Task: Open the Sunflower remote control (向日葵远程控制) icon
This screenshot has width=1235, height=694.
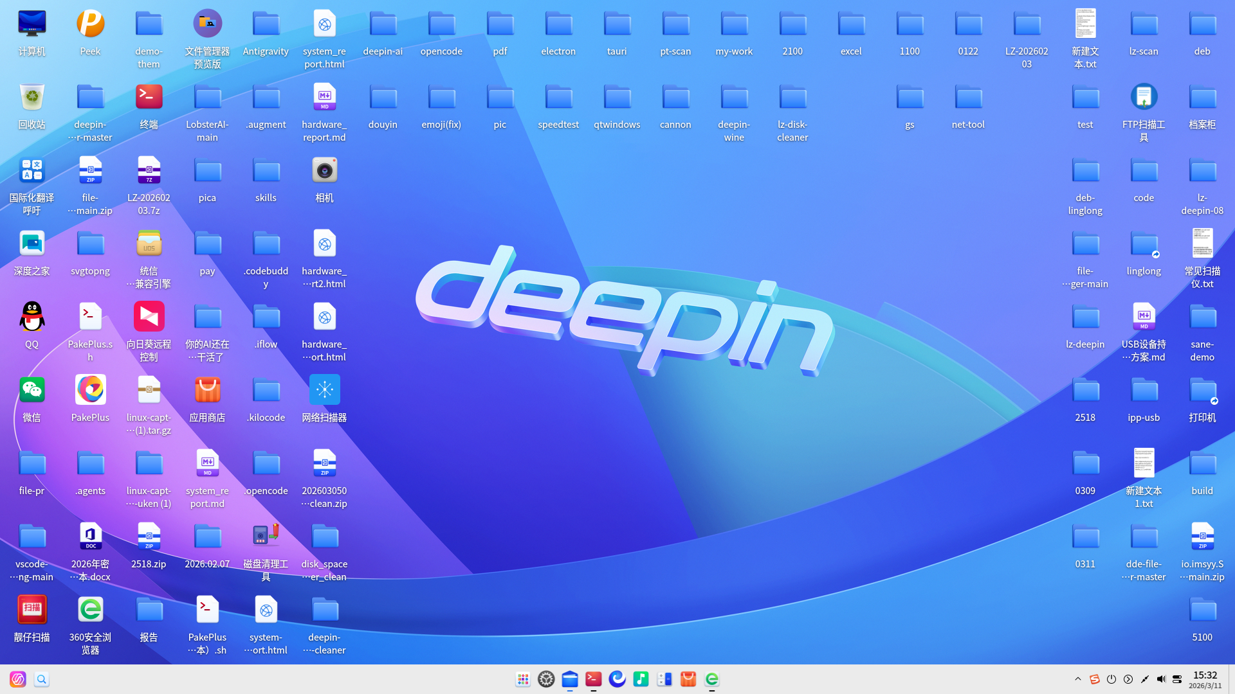Action: tap(149, 317)
